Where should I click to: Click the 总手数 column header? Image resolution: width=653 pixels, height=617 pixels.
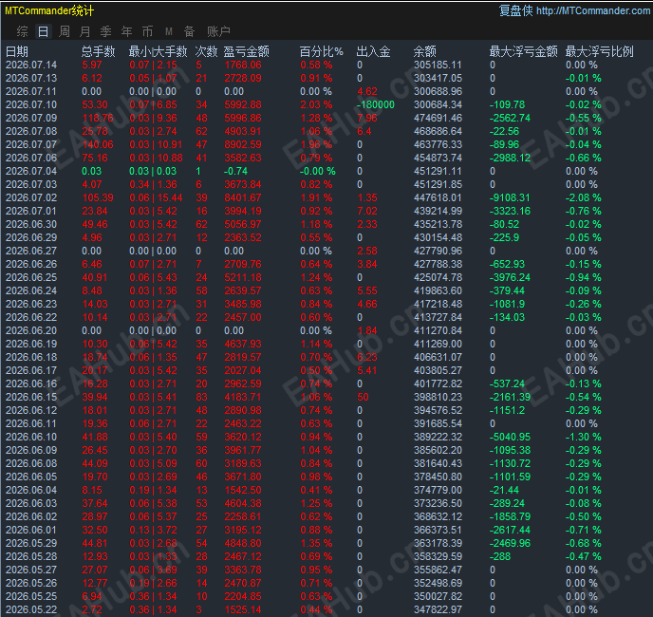coord(99,51)
